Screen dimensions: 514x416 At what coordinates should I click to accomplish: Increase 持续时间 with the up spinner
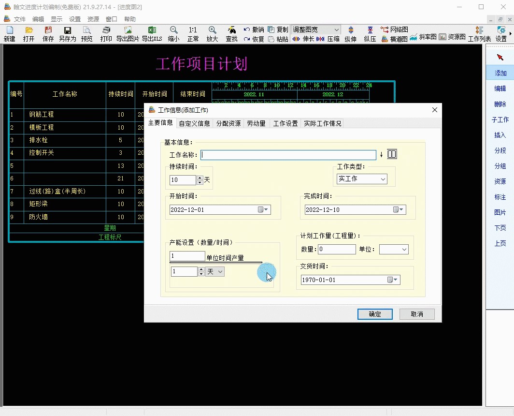200,178
